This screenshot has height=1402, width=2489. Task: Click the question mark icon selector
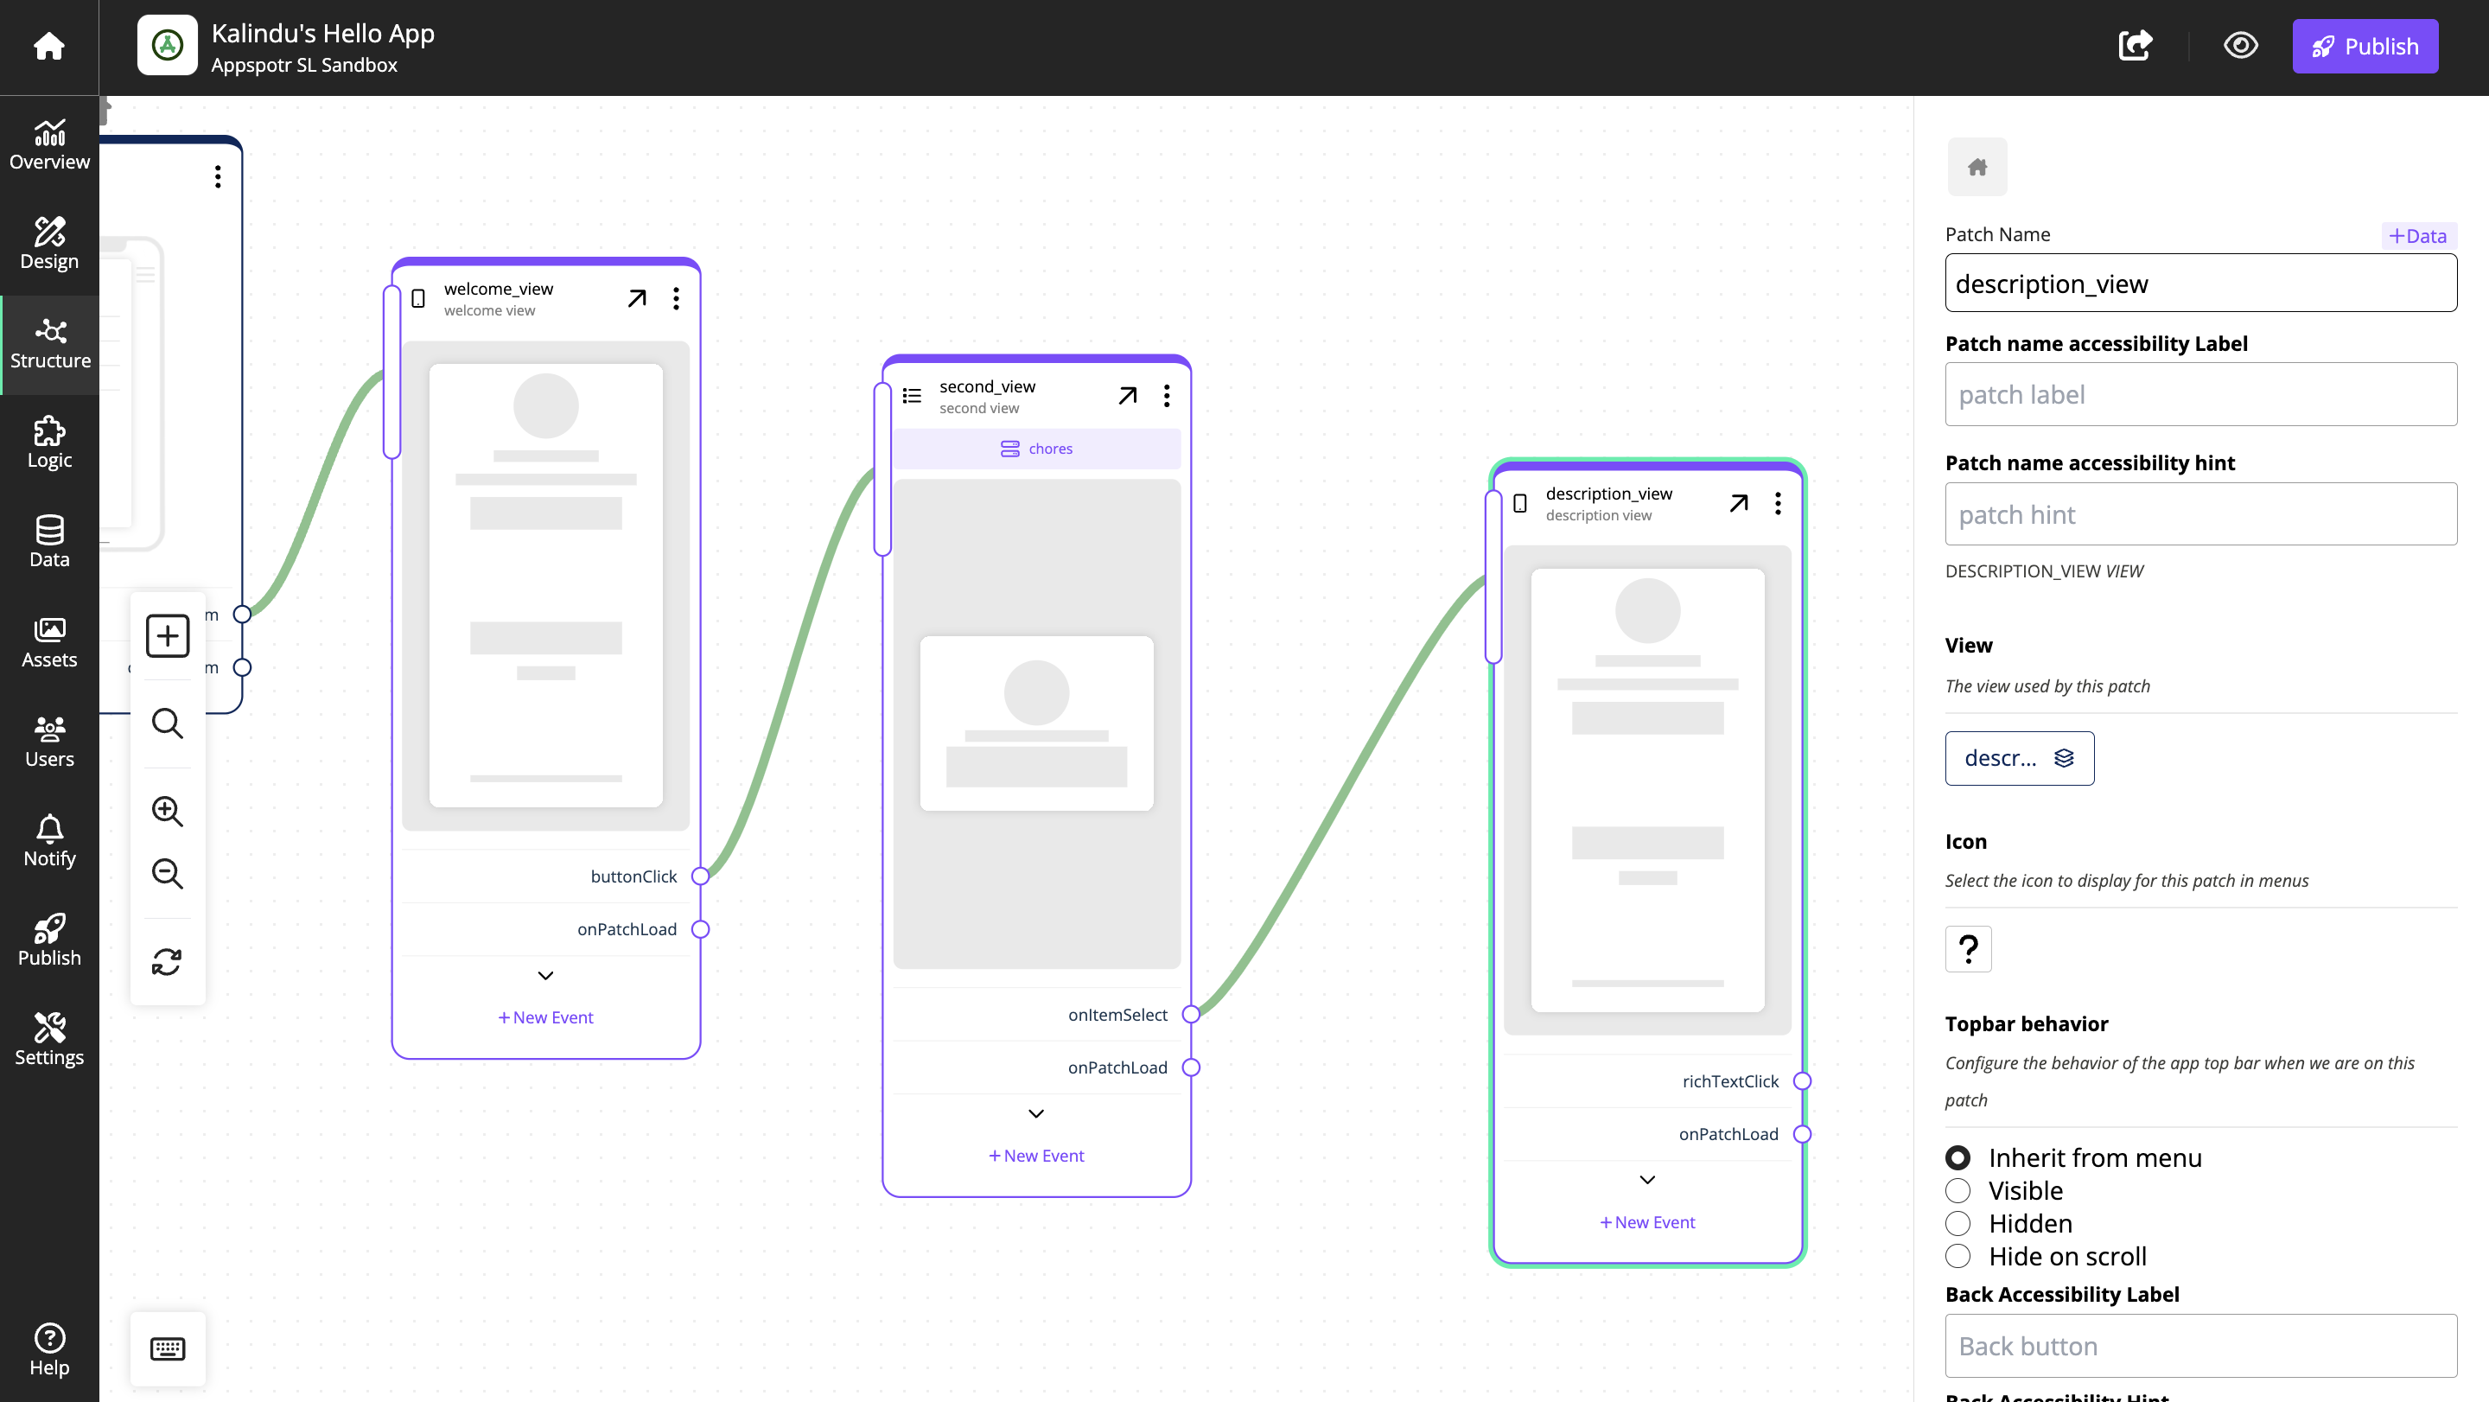click(1968, 949)
